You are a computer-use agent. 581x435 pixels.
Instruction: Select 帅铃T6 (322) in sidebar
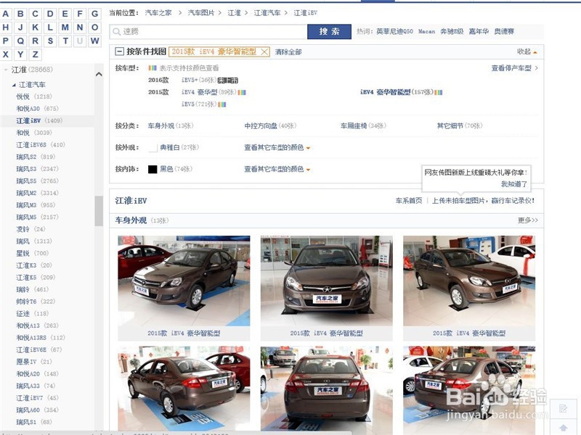(36, 302)
